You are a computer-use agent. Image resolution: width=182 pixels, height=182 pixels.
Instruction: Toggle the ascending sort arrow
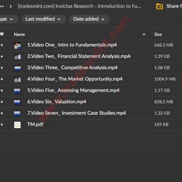click(x=144, y=35)
